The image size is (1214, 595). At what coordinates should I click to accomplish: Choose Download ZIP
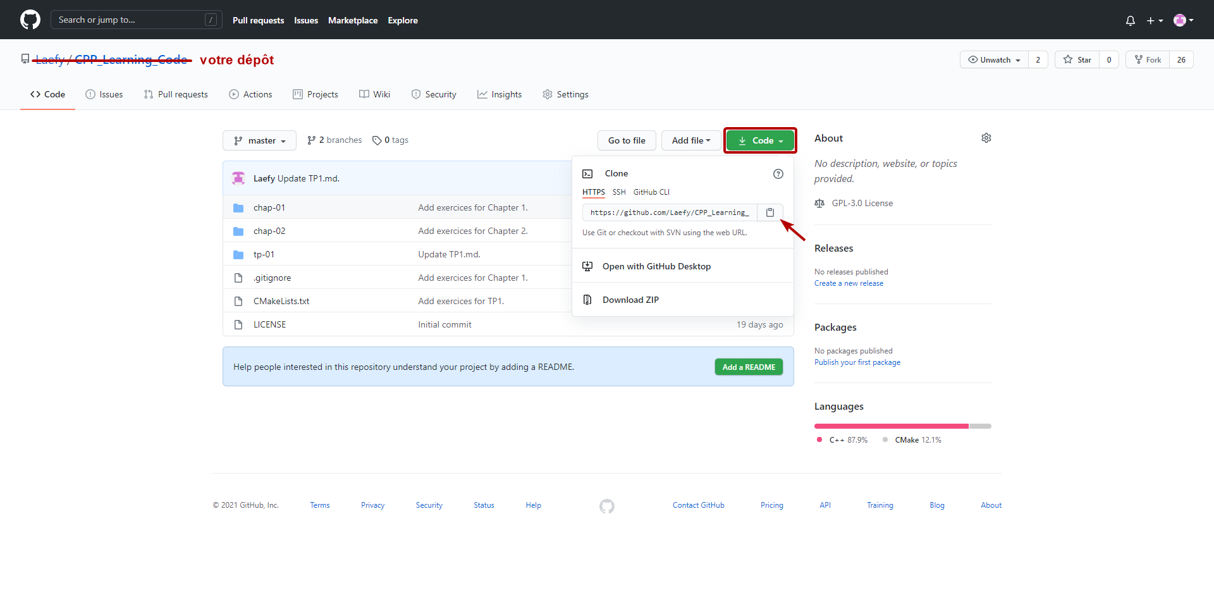pyautogui.click(x=683, y=300)
